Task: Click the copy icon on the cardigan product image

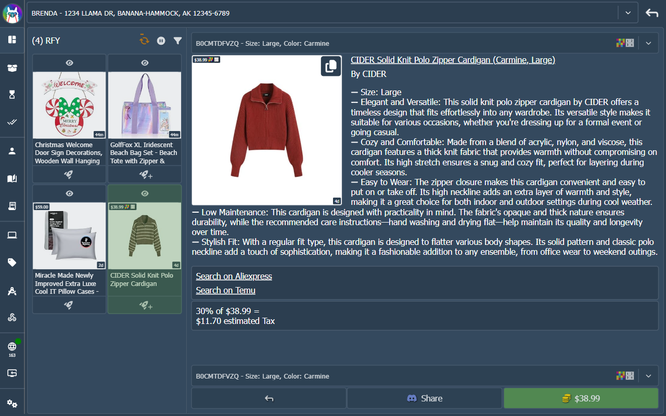Action: coord(331,67)
